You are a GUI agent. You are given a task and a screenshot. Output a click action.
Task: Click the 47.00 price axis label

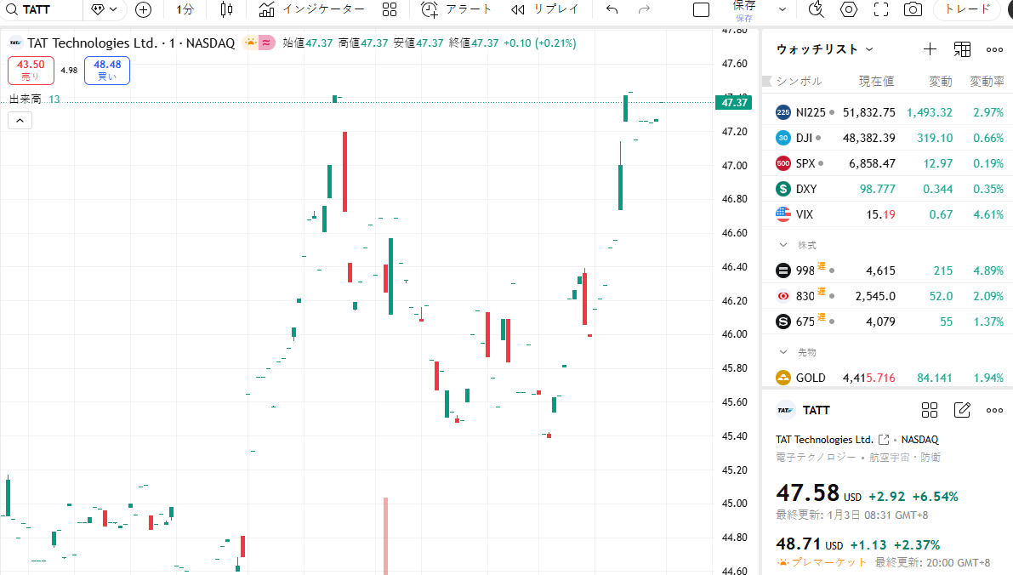pyautogui.click(x=735, y=165)
